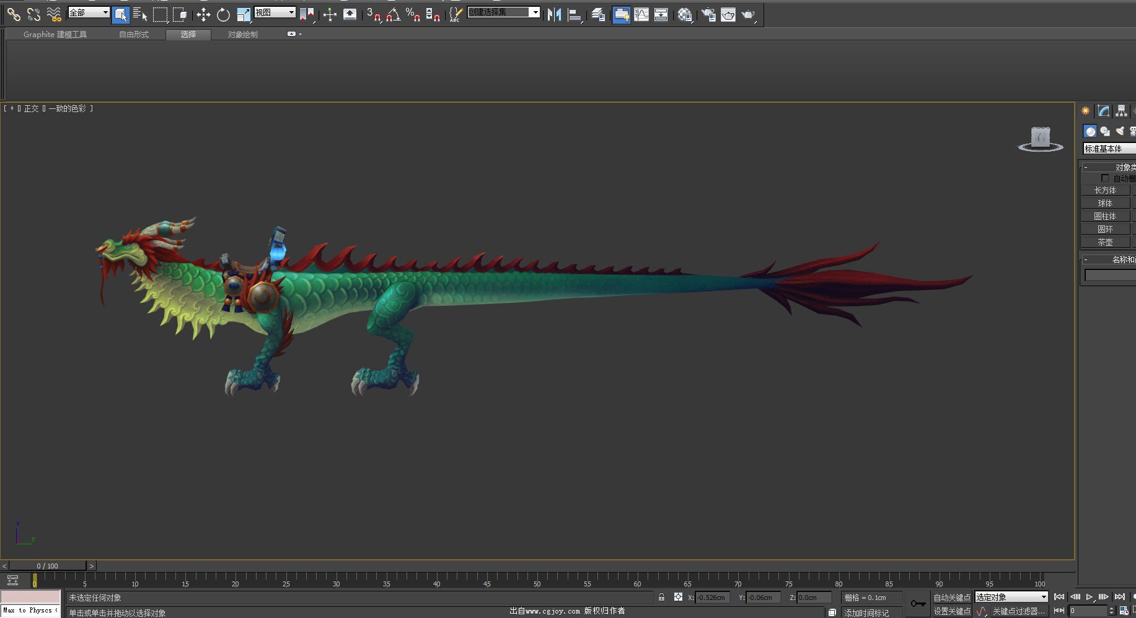Click the 设置关键点 button
Viewport: 1136px width, 618px height.
pyautogui.click(x=952, y=611)
